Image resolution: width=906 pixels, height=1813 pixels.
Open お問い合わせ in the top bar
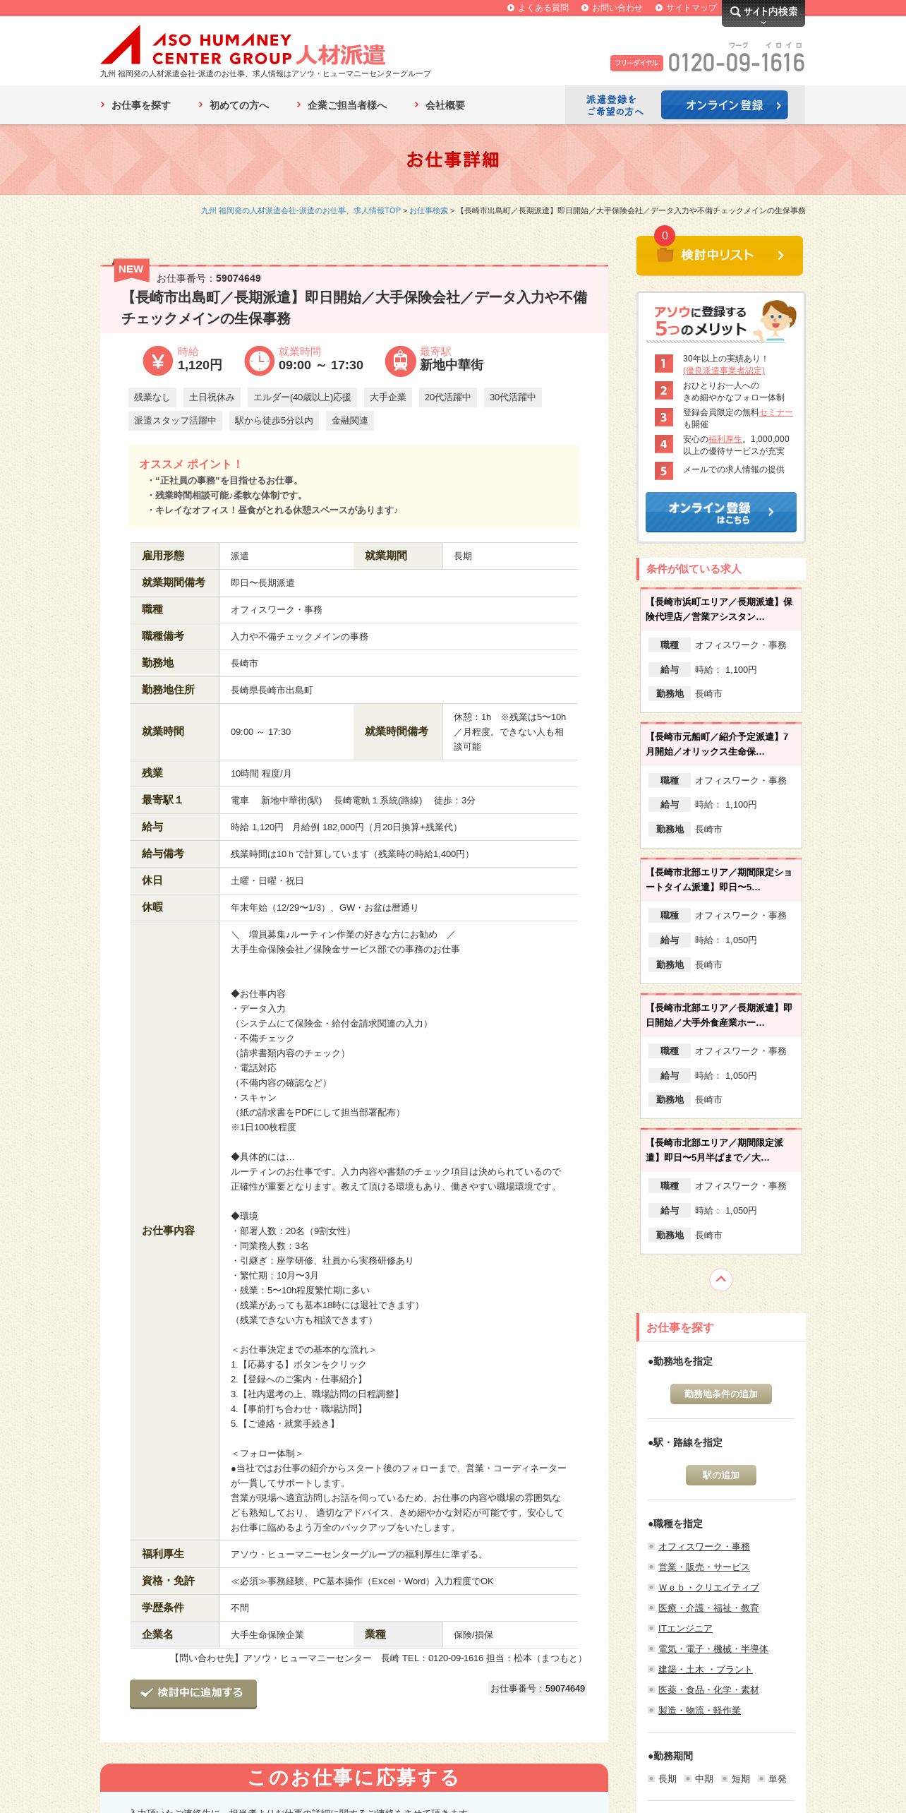click(x=612, y=8)
